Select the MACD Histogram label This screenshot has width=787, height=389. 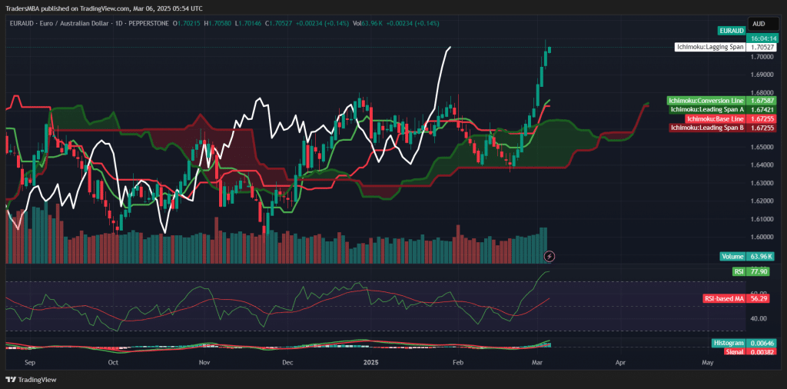coord(728,343)
